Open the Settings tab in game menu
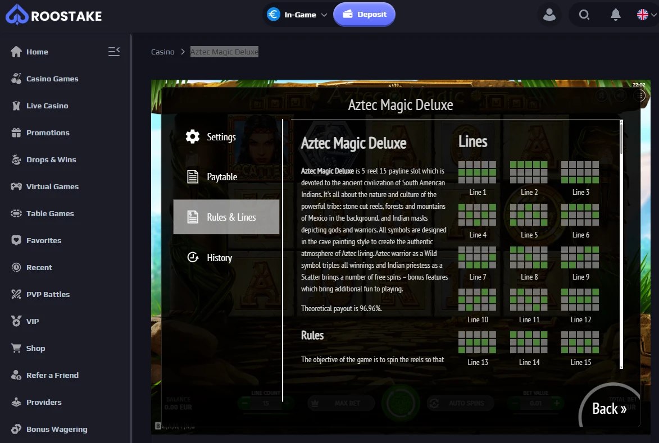Viewport: 659px width, 443px height. (x=226, y=137)
